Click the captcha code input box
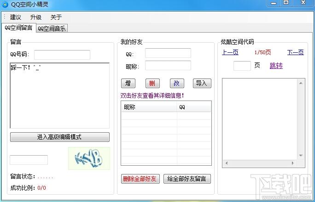Viewport: 315px width, 202px height. coord(29,160)
